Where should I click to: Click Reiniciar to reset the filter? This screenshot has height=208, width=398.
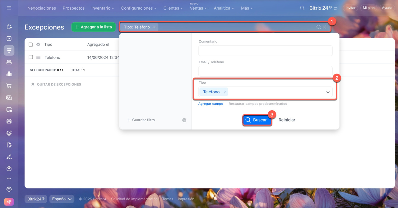coord(287,120)
